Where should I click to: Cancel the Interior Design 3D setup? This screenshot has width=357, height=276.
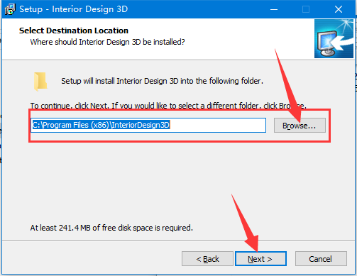pyautogui.click(x=321, y=259)
